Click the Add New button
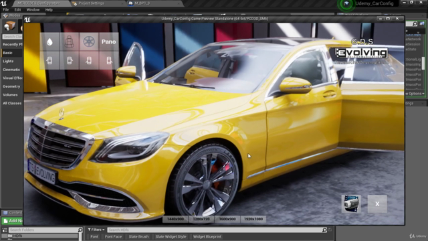The image size is (428, 241). [x=12, y=220]
